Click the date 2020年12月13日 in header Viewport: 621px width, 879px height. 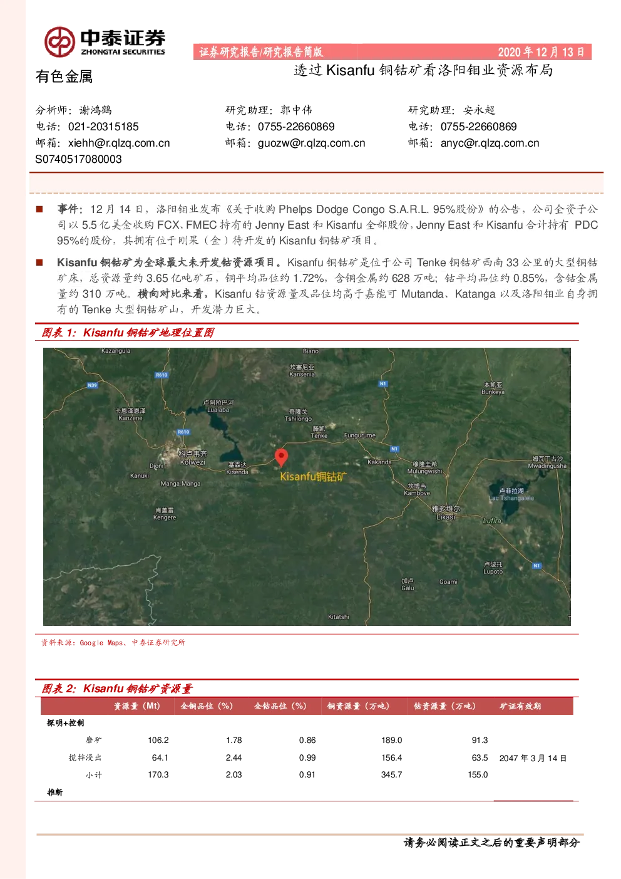coord(541,52)
